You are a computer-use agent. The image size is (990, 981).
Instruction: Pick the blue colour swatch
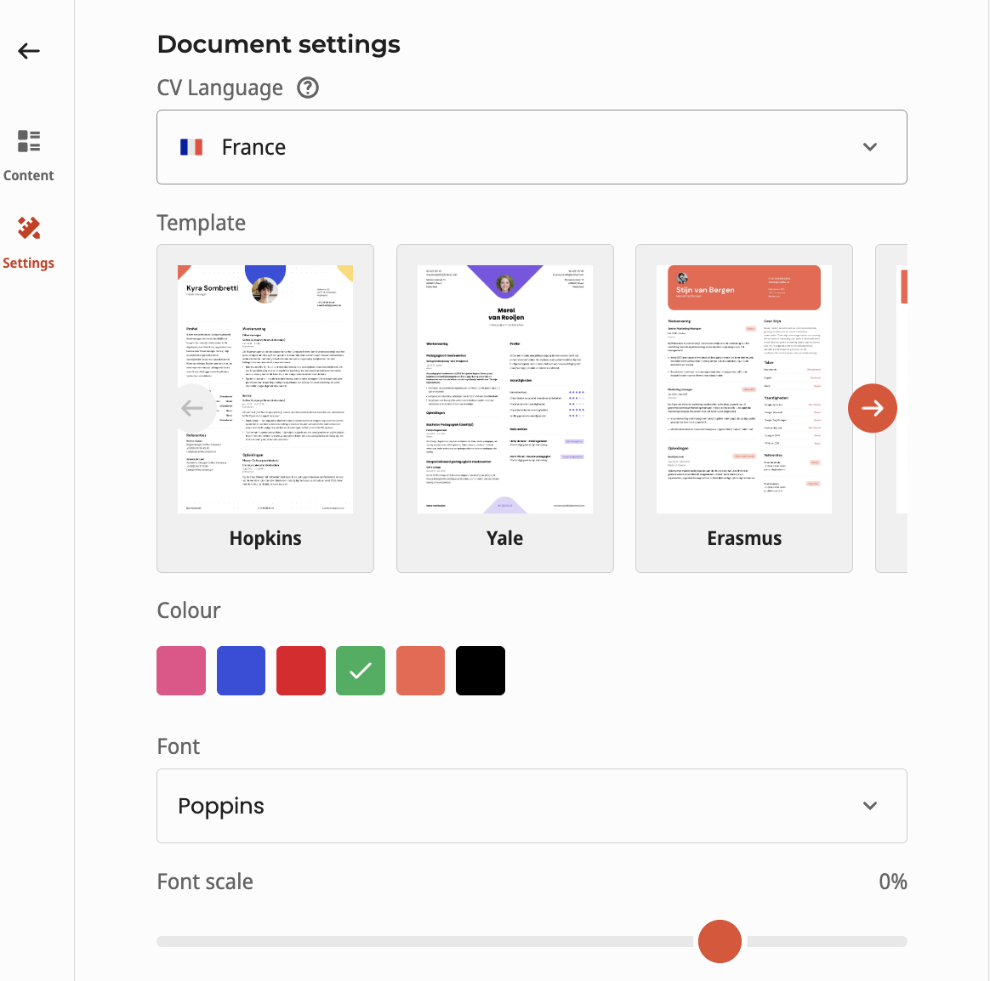242,671
